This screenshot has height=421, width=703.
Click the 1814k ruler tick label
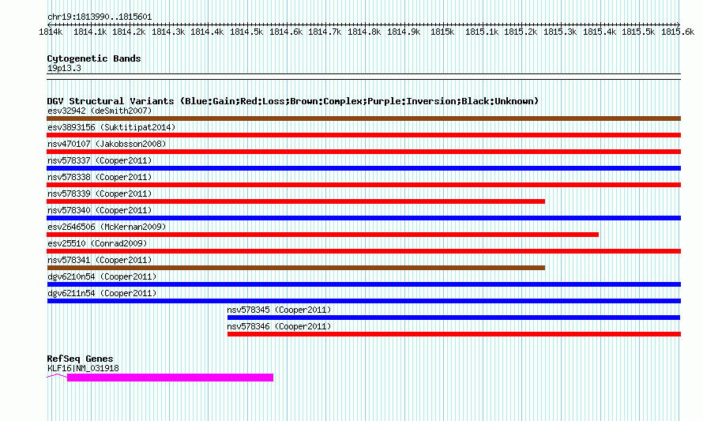[51, 32]
